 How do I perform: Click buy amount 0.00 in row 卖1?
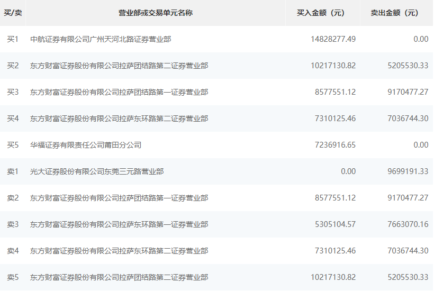(348, 171)
